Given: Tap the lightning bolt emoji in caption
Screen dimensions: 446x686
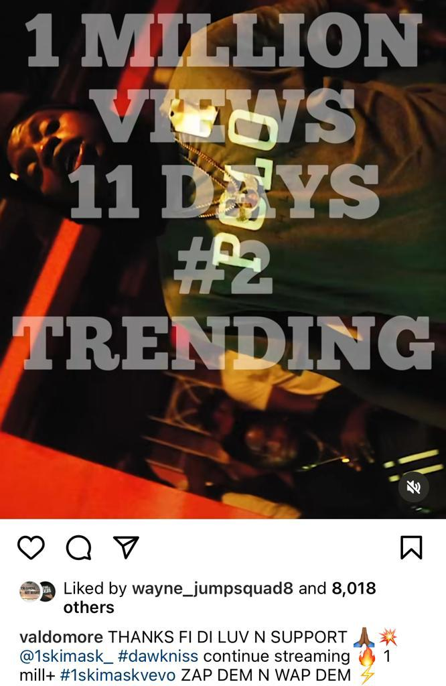Looking at the screenshot, I should [x=367, y=675].
